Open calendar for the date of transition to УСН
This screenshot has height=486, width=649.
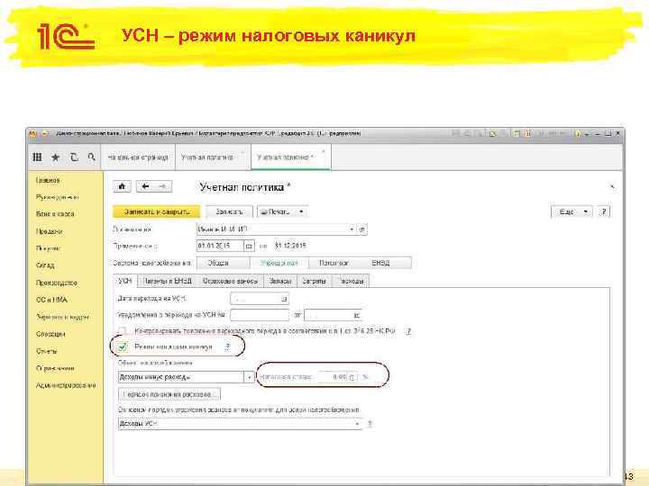tap(284, 299)
